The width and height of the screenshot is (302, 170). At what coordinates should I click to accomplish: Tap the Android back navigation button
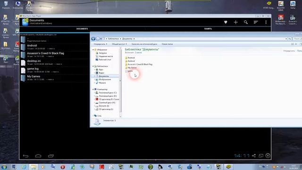click(25, 156)
